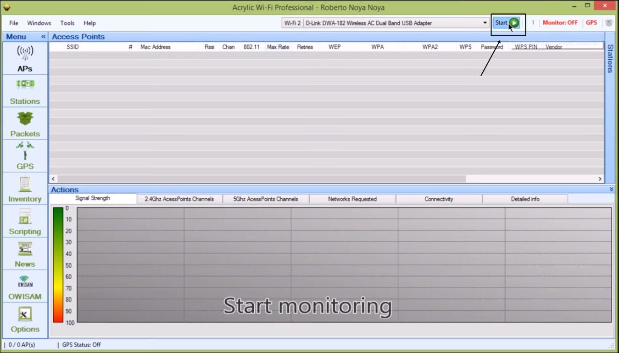Sort by WEP column header
619x353 pixels.
pyautogui.click(x=335, y=47)
